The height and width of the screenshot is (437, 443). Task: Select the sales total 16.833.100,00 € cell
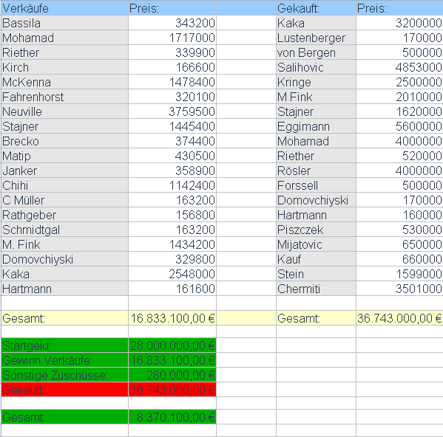(x=172, y=318)
